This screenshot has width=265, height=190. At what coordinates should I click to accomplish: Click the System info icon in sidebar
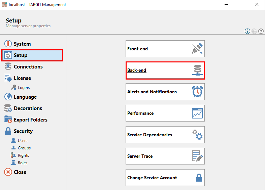coord(8,44)
